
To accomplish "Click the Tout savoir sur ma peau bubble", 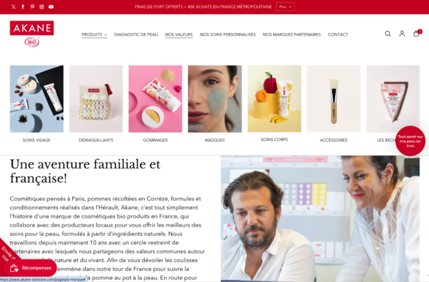I will pos(410,141).
